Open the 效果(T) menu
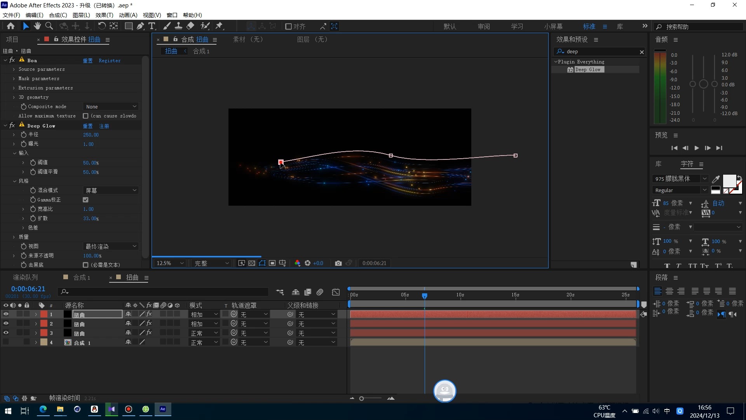The width and height of the screenshot is (746, 420). tap(104, 15)
